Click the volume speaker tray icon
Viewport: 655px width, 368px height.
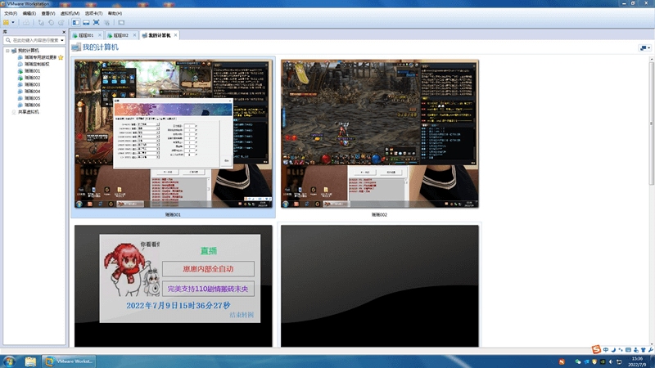(611, 361)
